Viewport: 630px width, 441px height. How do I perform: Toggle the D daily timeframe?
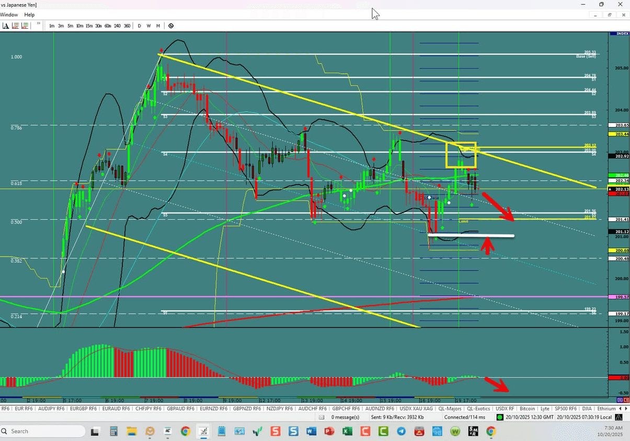tap(139, 25)
